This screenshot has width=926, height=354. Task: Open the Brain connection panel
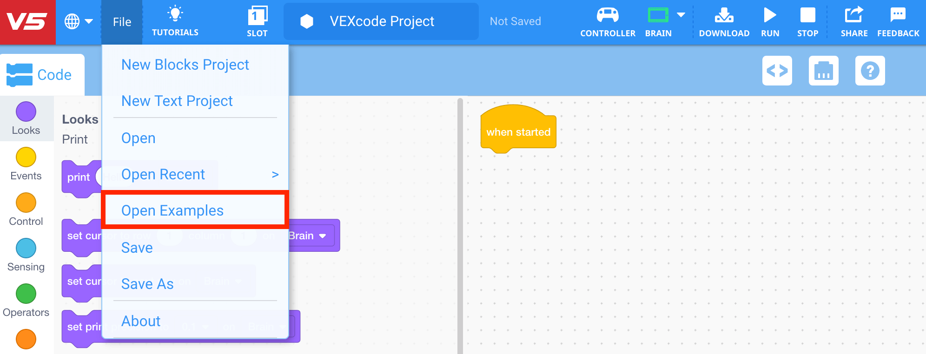[657, 21]
